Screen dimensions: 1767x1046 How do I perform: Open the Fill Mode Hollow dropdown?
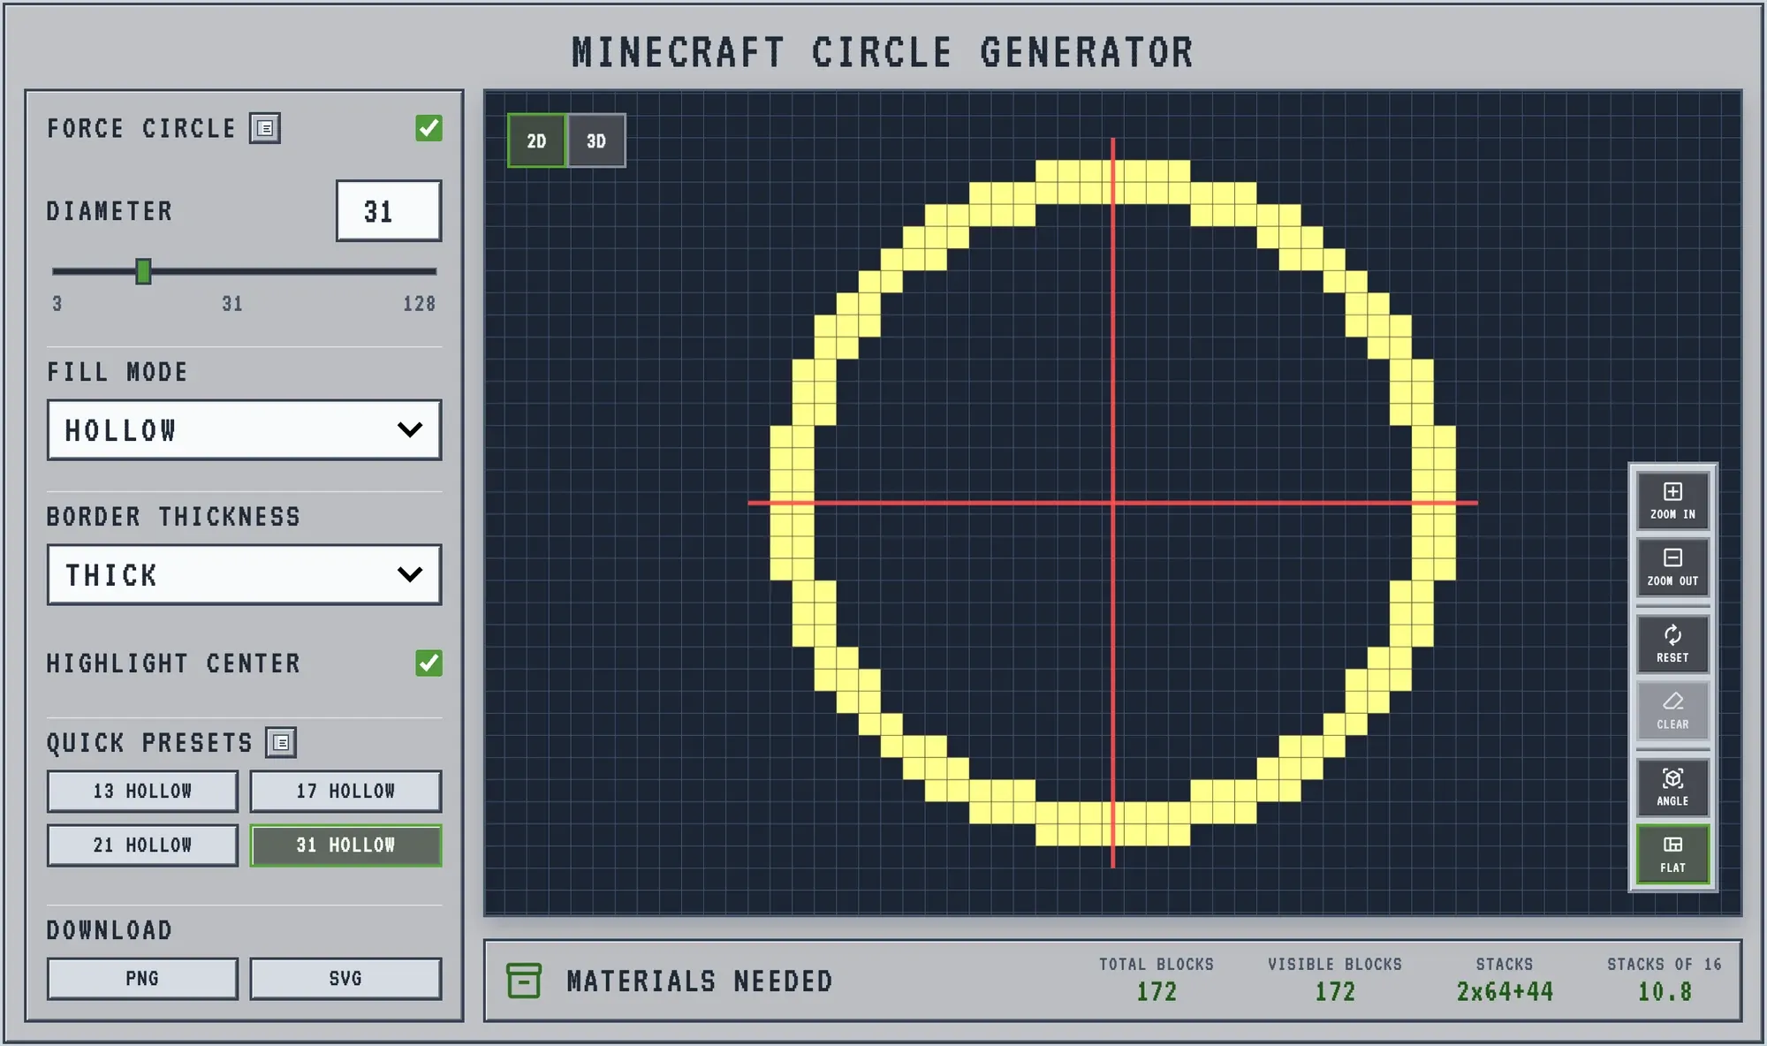[x=245, y=430]
